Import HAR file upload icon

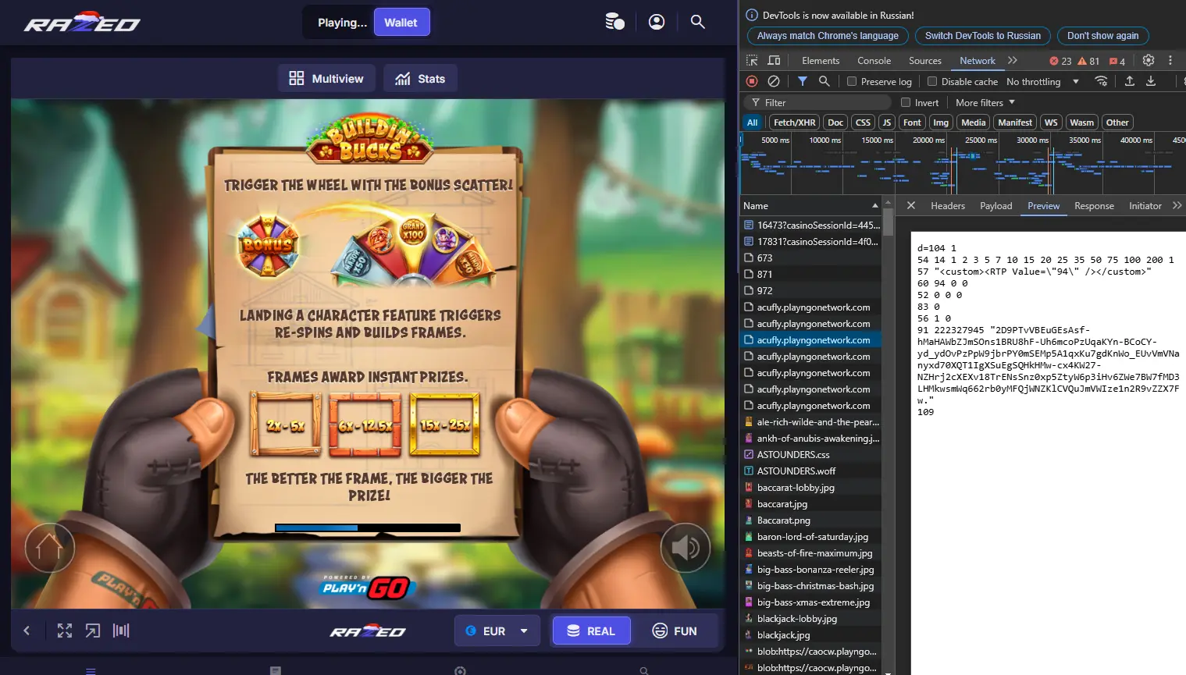point(1129,81)
